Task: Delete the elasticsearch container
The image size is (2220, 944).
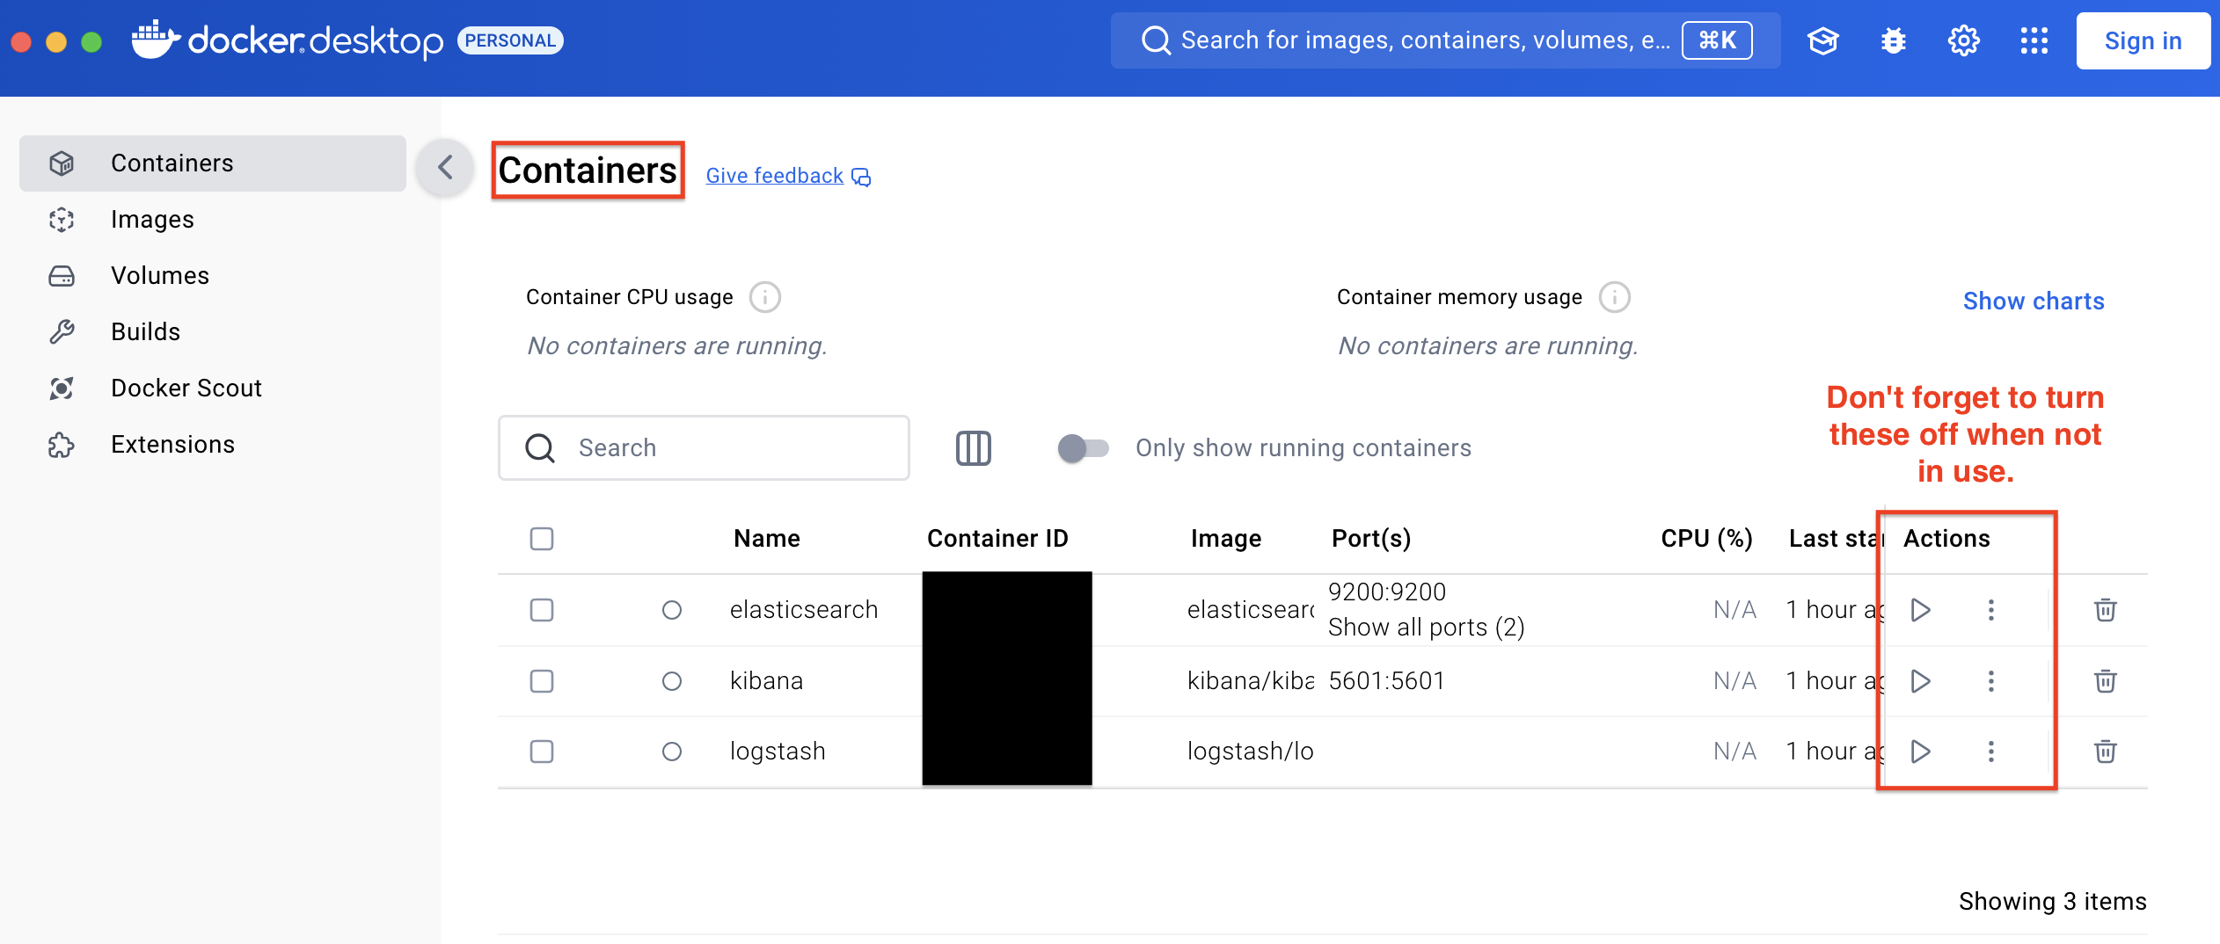Action: 2105,610
